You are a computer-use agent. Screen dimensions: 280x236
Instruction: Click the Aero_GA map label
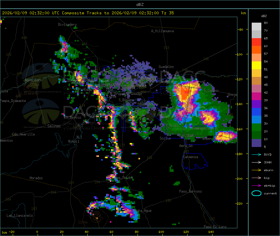[186, 146]
